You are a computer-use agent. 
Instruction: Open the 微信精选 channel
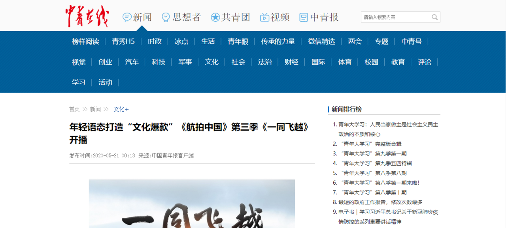[321, 41]
